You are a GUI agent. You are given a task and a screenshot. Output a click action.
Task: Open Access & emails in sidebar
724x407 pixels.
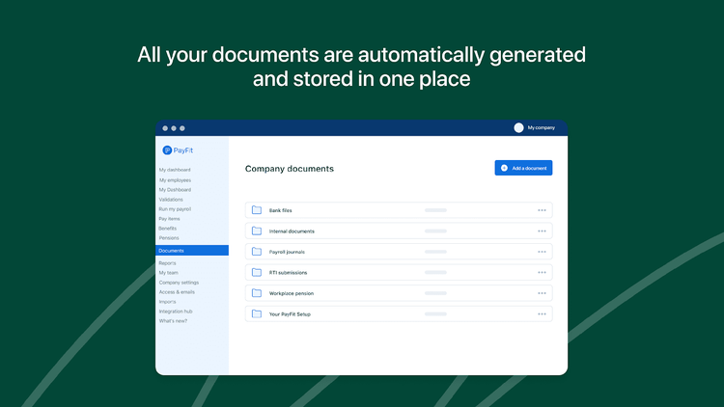[x=177, y=292]
